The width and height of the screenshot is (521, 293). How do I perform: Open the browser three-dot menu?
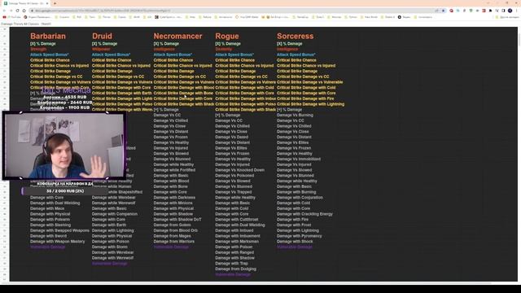pyautogui.click(x=517, y=11)
